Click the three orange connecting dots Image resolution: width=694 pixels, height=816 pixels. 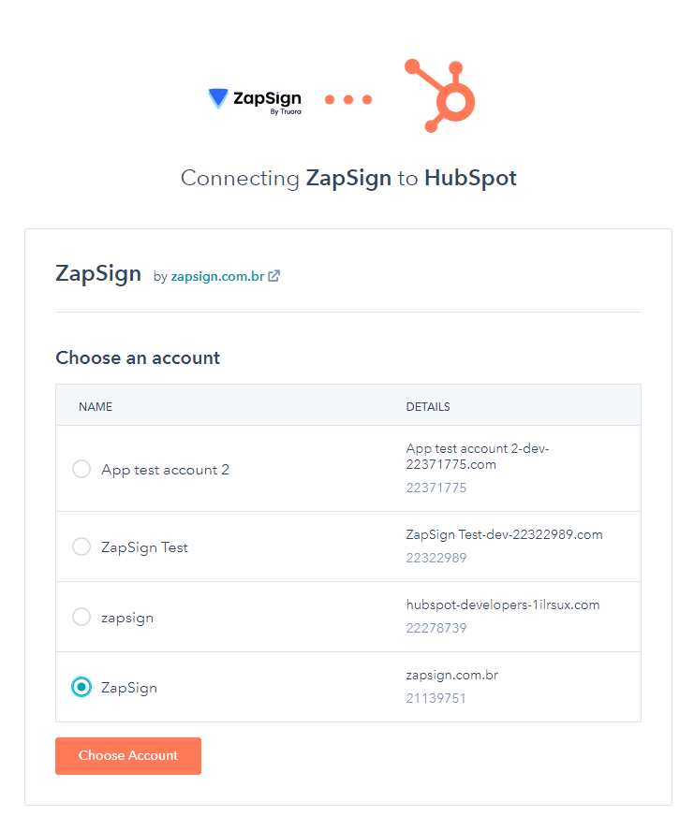(348, 99)
